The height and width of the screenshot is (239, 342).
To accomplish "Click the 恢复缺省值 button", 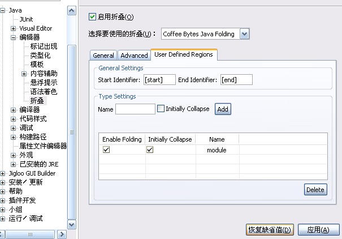I will [x=270, y=229].
